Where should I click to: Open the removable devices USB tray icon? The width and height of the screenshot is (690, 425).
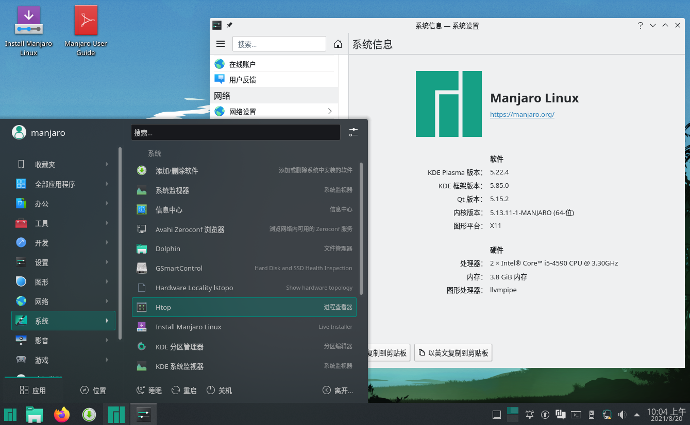point(592,414)
